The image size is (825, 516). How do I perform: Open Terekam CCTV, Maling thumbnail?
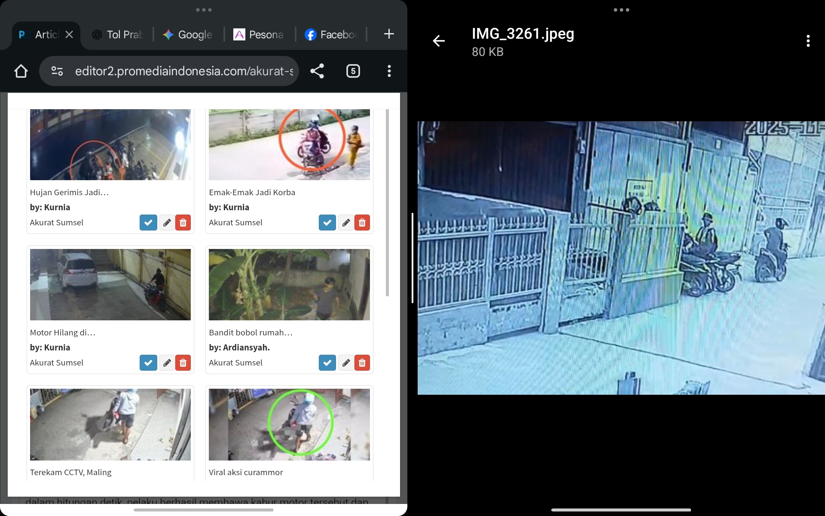110,425
